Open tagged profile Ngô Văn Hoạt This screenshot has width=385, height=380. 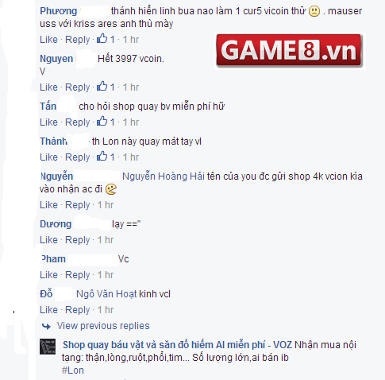click(106, 294)
